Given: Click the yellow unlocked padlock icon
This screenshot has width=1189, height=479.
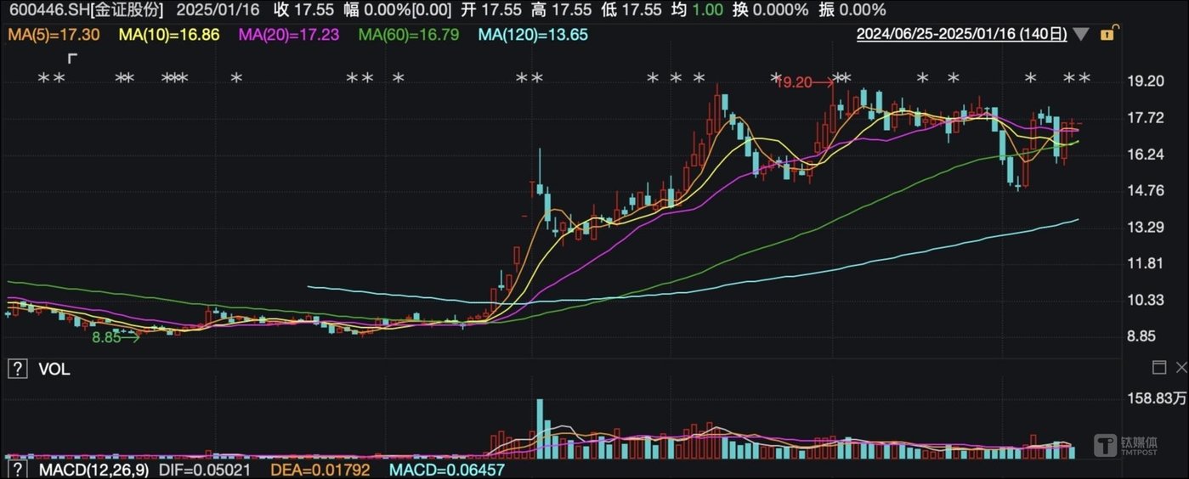Looking at the screenshot, I should (1107, 34).
